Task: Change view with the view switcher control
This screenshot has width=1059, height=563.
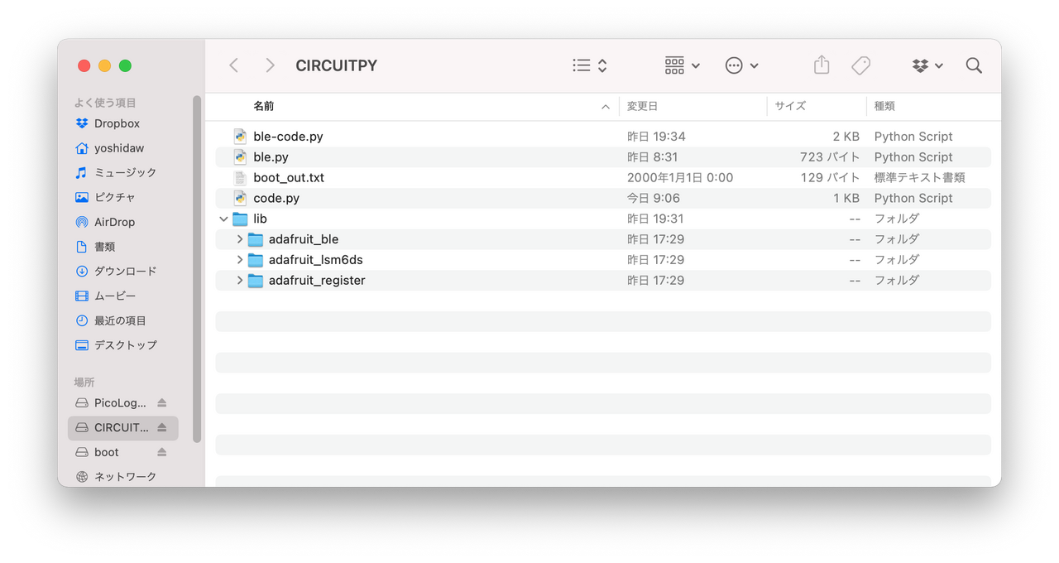Action: 588,65
